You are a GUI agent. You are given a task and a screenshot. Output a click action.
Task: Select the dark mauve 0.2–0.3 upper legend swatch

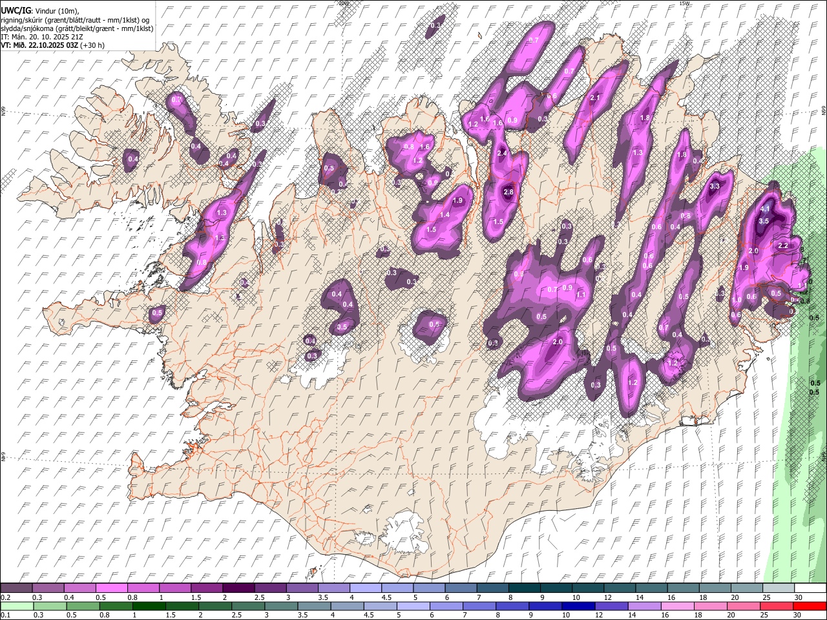coord(17,588)
